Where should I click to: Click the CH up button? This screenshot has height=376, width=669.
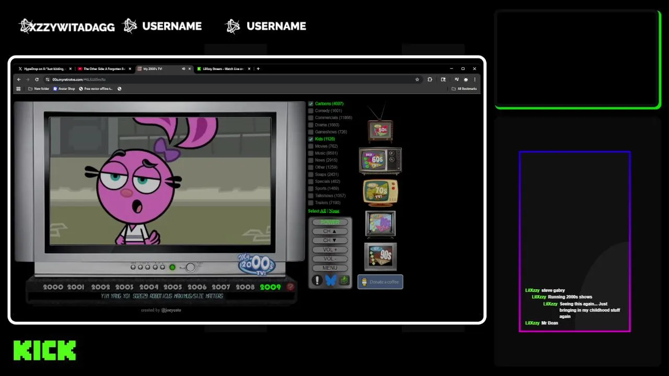click(330, 231)
